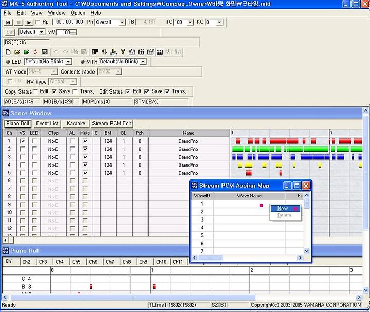Open the View menu

(x=36, y=13)
